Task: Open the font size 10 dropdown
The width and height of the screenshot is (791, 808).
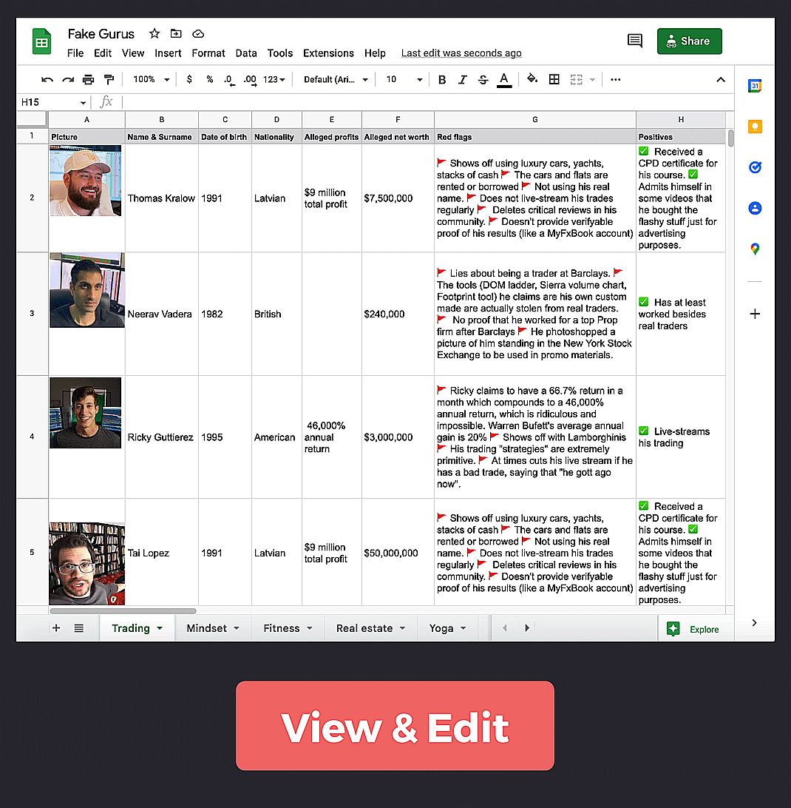Action: 404,79
